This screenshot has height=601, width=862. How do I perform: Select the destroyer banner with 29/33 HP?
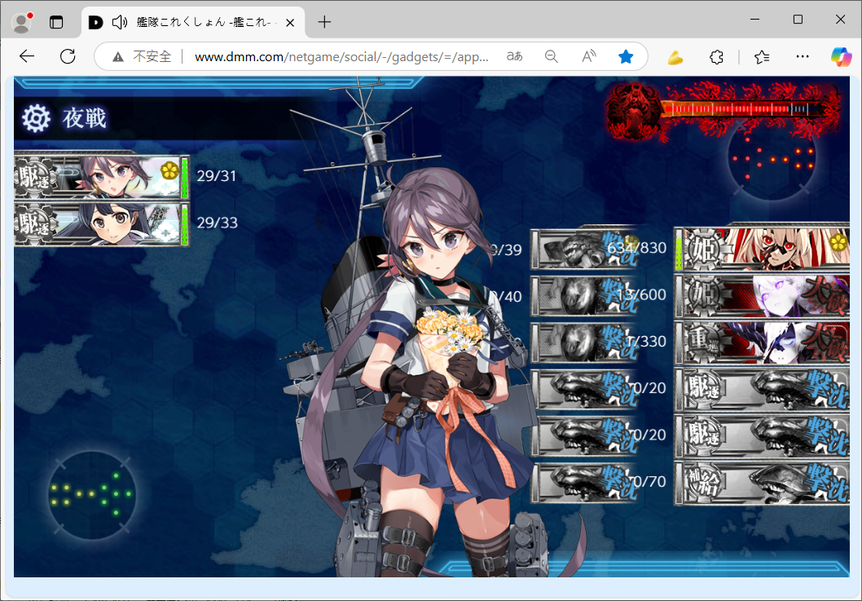(x=102, y=224)
